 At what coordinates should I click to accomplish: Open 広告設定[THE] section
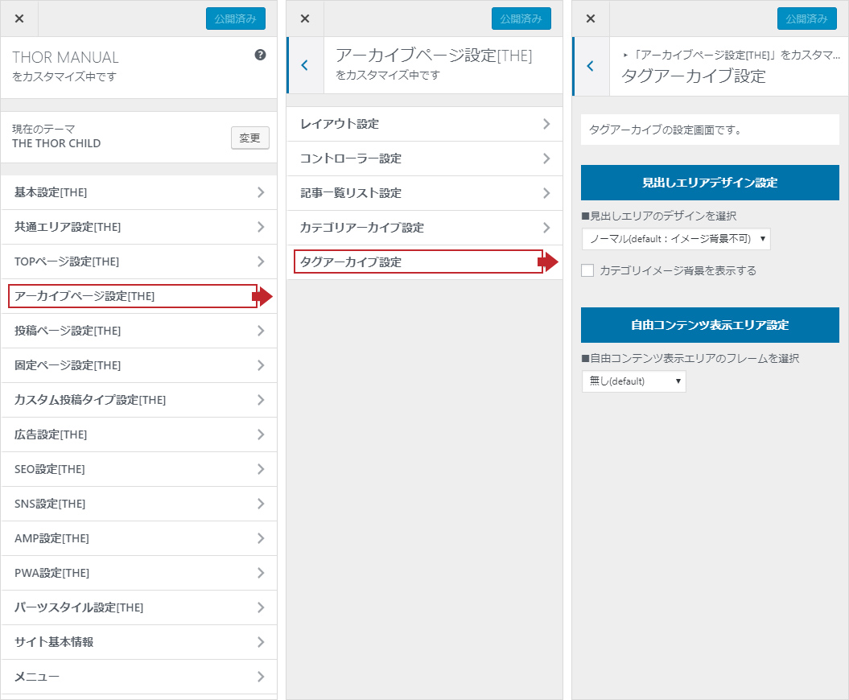(x=133, y=434)
